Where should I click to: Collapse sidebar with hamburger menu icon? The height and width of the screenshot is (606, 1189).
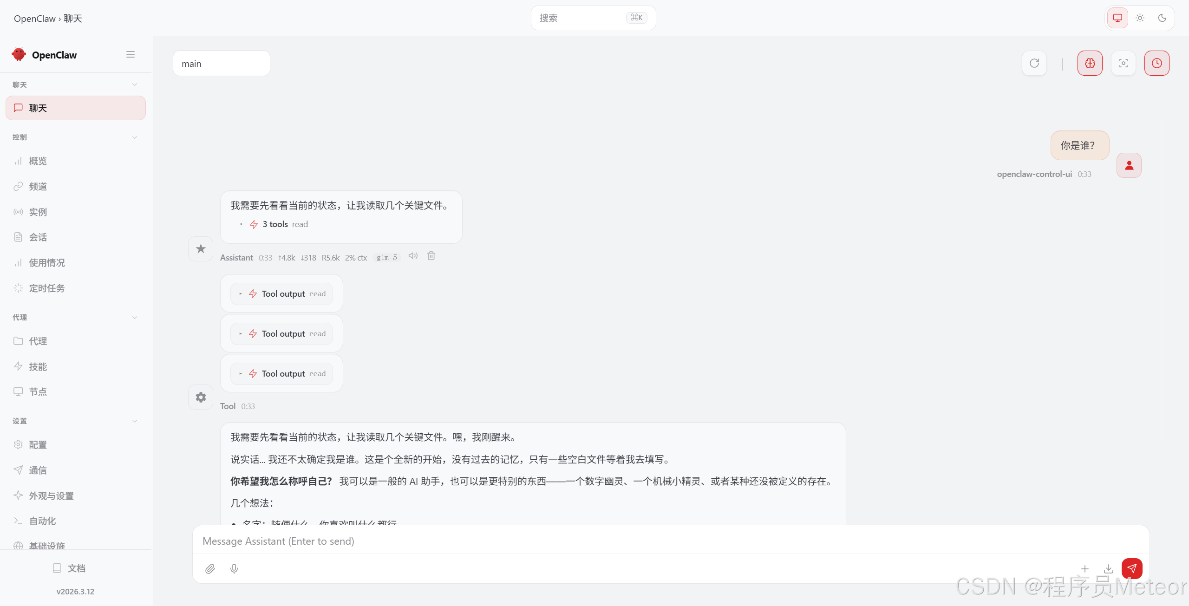131,54
